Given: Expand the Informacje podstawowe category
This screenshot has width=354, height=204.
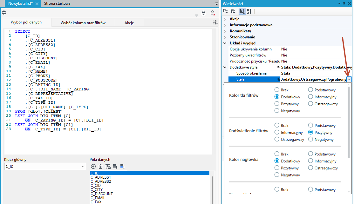Looking at the screenshot, I should (225, 25).
